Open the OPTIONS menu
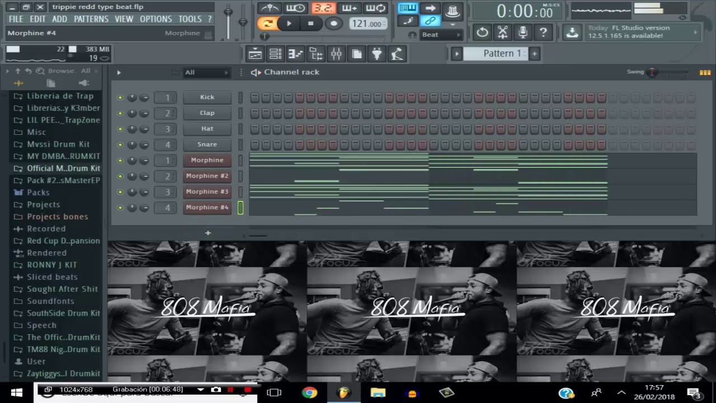The width and height of the screenshot is (716, 403). [x=156, y=19]
